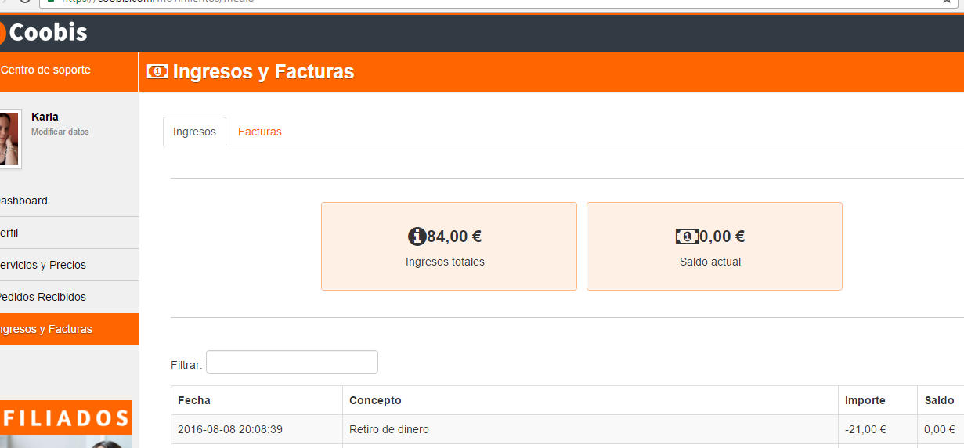The width and height of the screenshot is (964, 448).
Task: Click the cash icon next to 0,00 €
Action: pyautogui.click(x=687, y=237)
